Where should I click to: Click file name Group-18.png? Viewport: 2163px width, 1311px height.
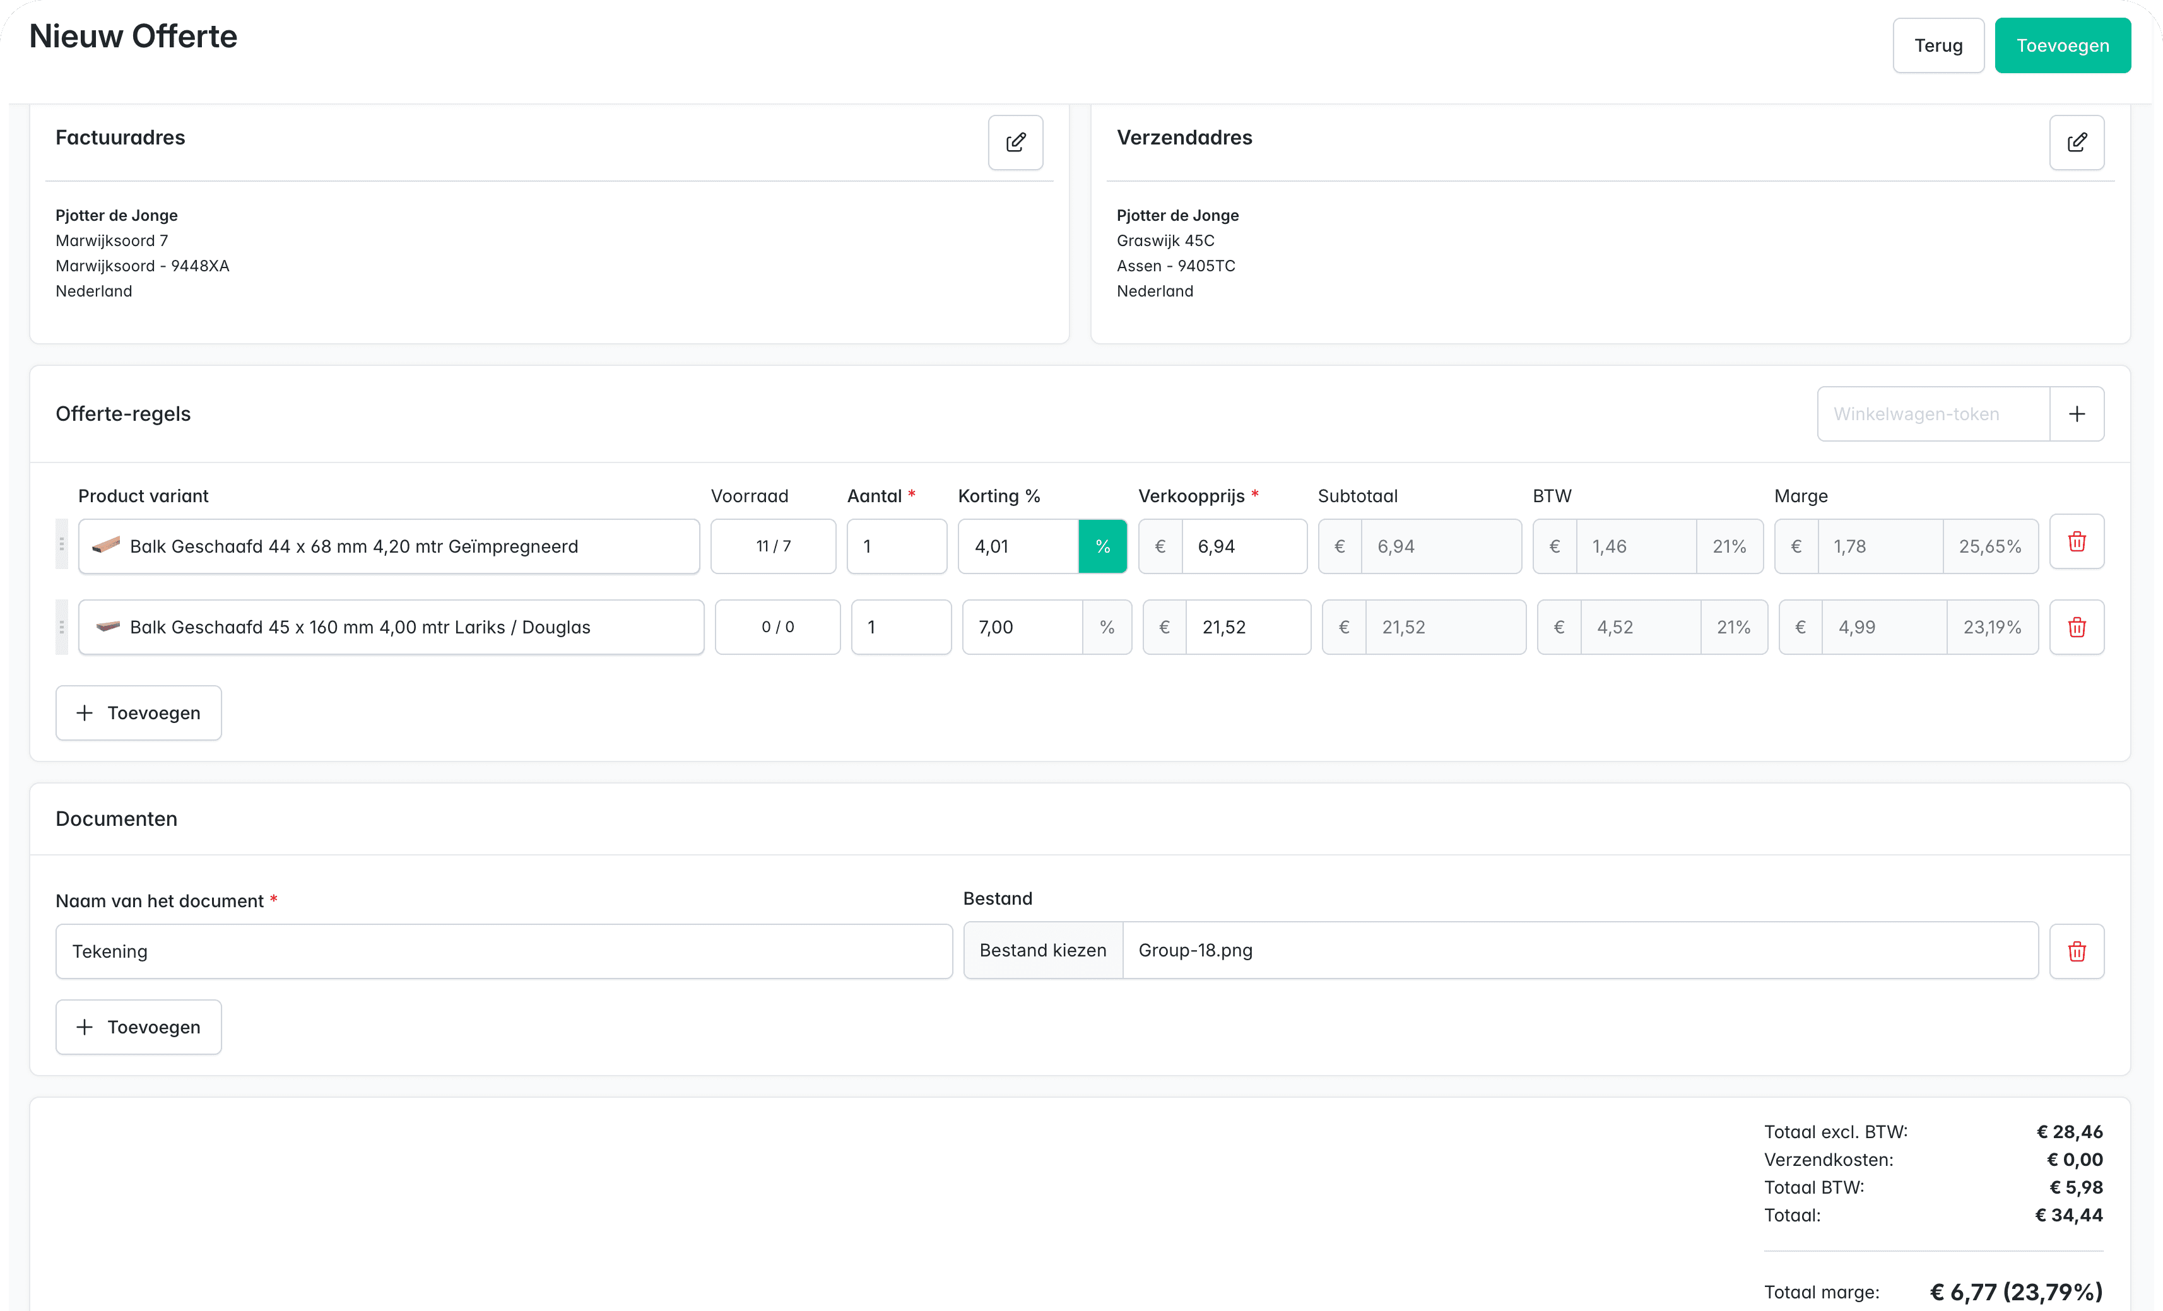click(x=1194, y=950)
